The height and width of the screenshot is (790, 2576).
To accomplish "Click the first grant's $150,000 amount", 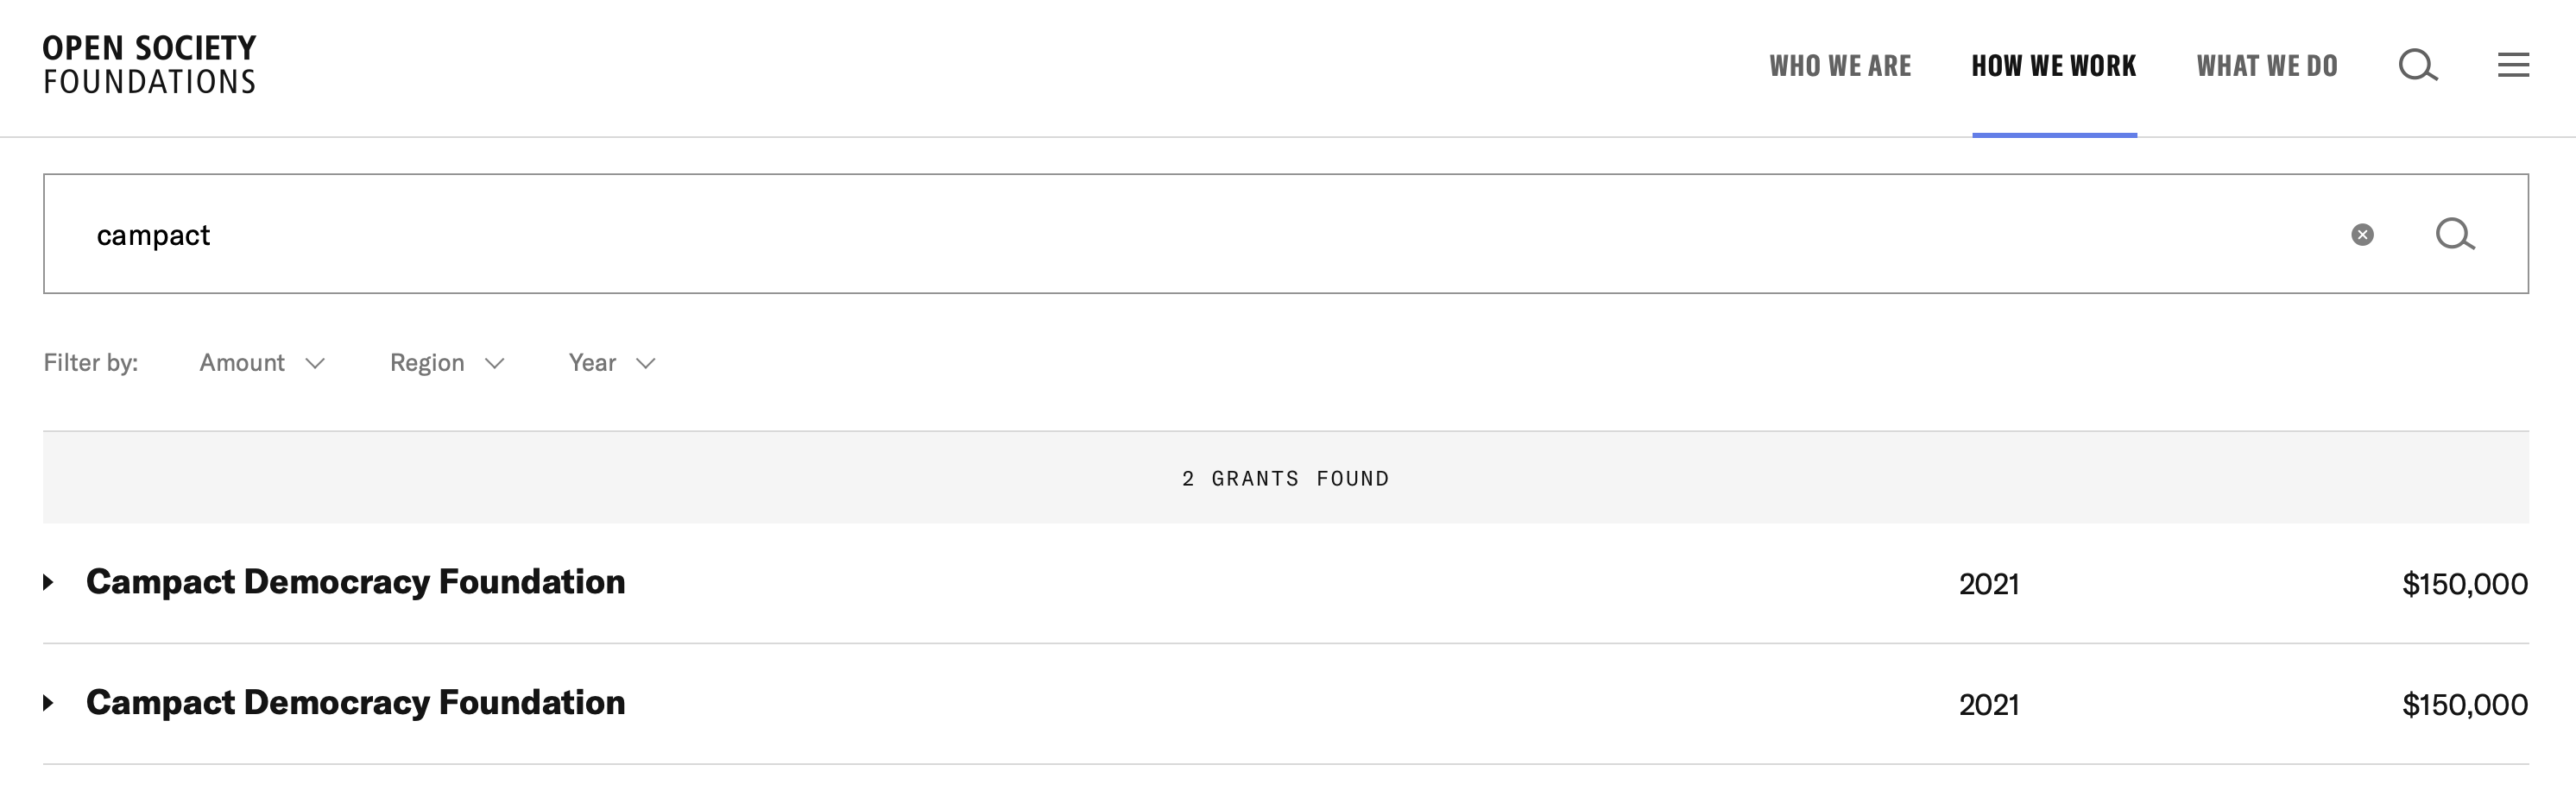I will 2464,584.
